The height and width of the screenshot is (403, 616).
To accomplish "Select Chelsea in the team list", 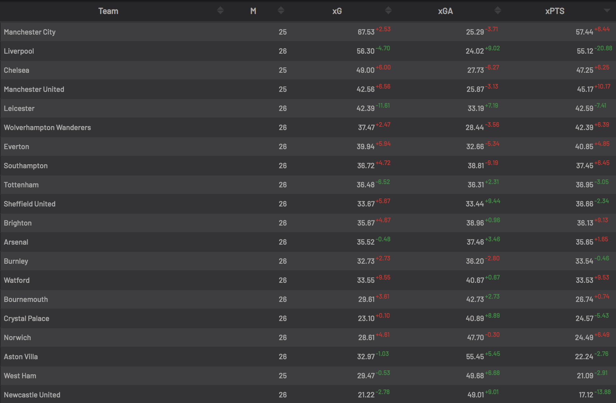I will [x=16, y=70].
